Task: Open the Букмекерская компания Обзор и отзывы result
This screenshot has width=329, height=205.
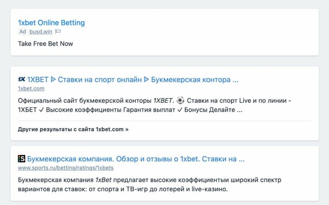Action: pyautogui.click(x=136, y=159)
